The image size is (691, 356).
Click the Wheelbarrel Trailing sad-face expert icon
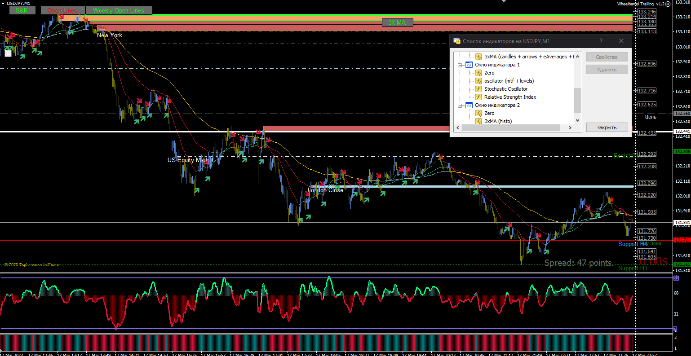pyautogui.click(x=668, y=4)
